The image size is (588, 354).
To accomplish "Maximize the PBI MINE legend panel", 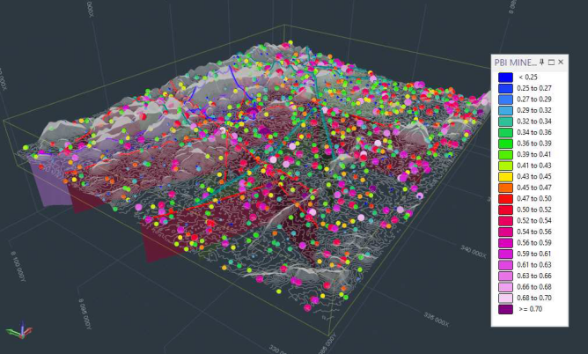I will [551, 63].
